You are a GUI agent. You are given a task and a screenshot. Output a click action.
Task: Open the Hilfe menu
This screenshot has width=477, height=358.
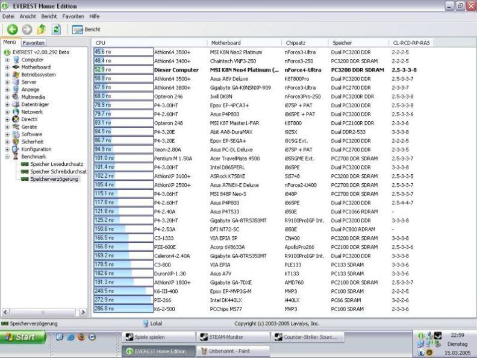coord(95,16)
